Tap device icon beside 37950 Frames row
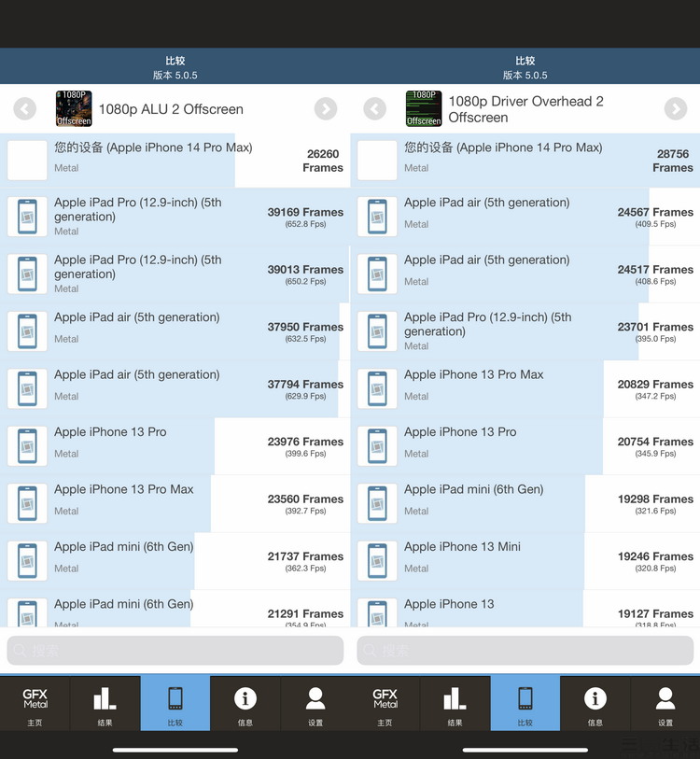This screenshot has width=700, height=759. coord(27,331)
